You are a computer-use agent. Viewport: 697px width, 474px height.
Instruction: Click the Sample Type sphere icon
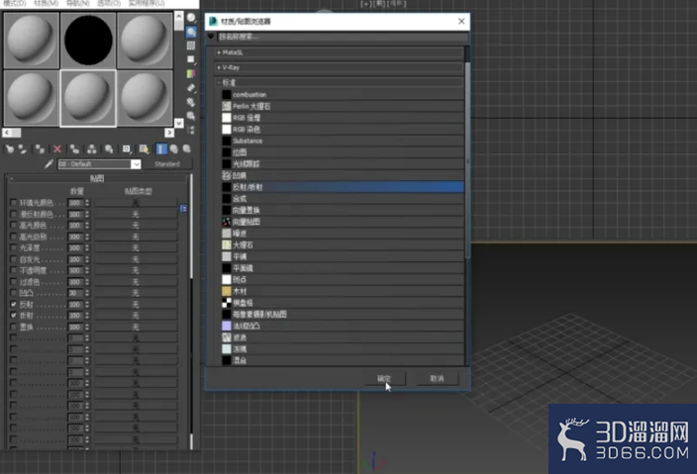[x=191, y=18]
